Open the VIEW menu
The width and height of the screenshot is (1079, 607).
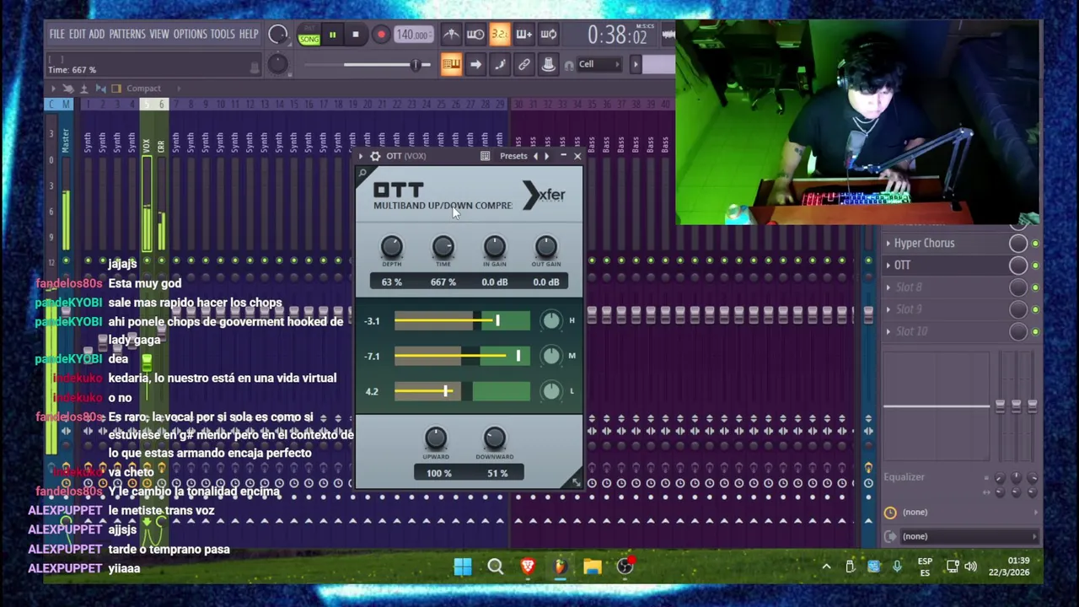click(159, 35)
